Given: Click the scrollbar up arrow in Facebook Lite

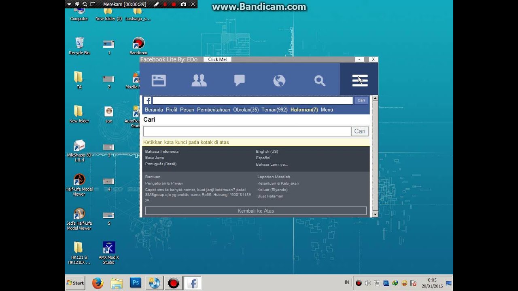Looking at the screenshot, I should point(375,98).
